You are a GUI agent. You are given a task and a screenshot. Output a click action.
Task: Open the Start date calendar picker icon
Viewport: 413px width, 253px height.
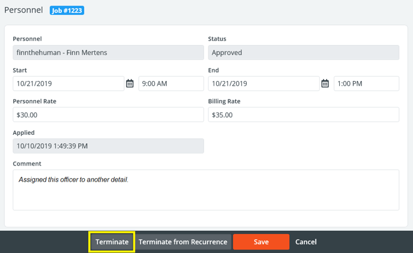tap(130, 84)
